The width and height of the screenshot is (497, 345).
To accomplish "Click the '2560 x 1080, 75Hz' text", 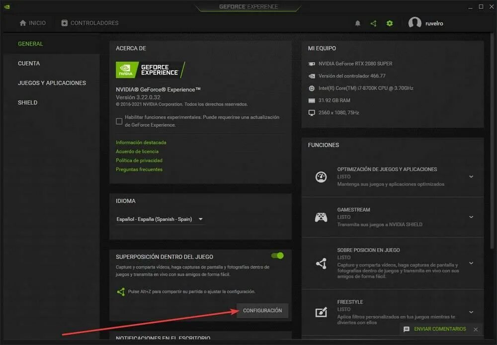I will click(x=338, y=113).
